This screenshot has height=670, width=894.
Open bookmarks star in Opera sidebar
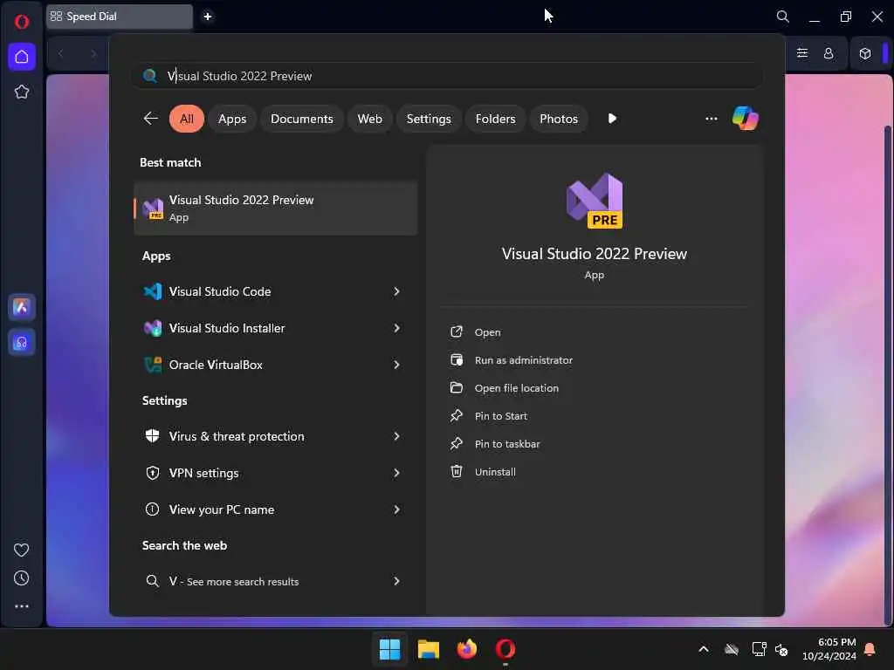click(x=22, y=92)
